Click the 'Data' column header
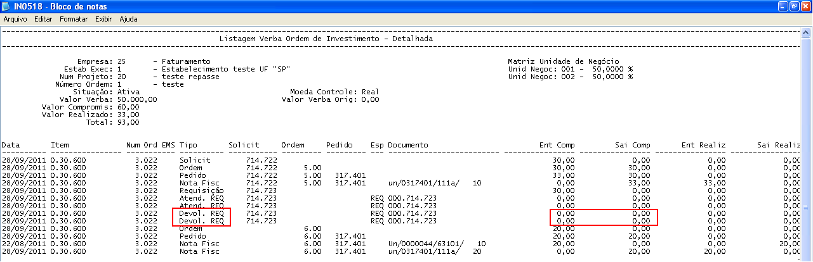Image resolution: width=813 pixels, height=262 pixels. (10, 146)
